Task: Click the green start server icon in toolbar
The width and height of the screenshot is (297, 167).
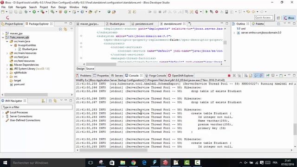Action: click(207, 12)
